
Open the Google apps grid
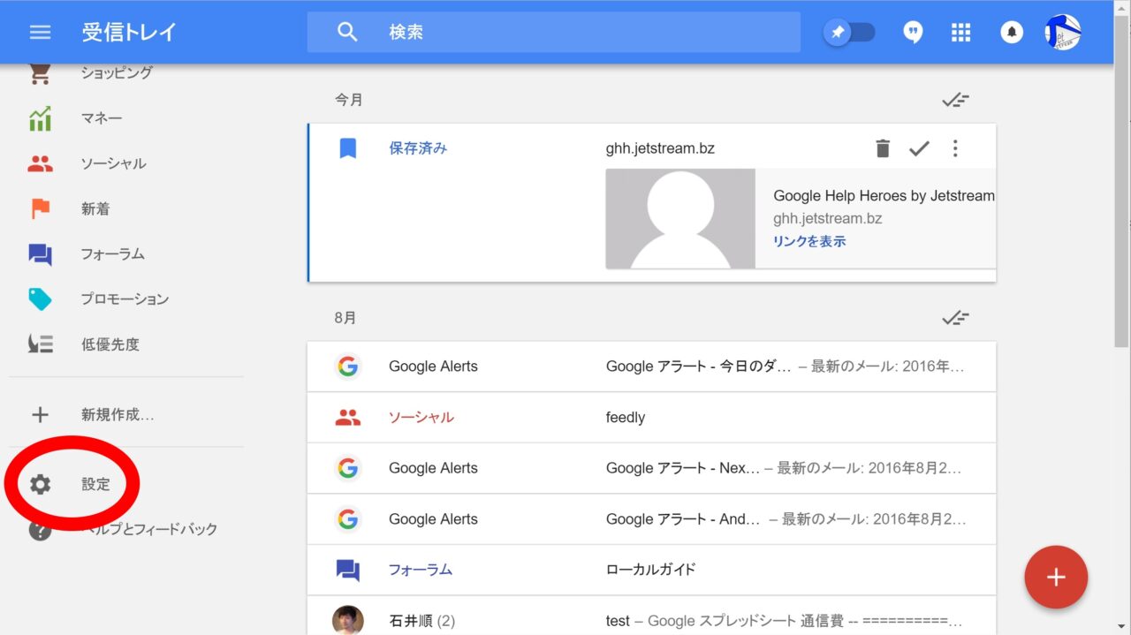960,33
